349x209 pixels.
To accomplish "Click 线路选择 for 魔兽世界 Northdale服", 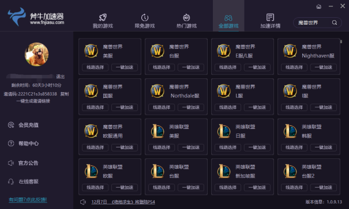I will (x=162, y=107).
